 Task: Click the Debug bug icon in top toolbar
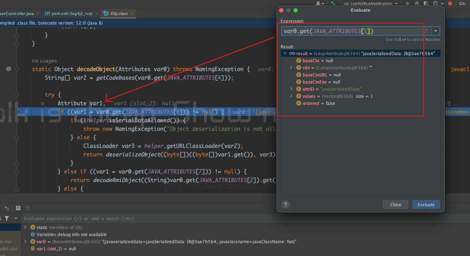(x=417, y=4)
